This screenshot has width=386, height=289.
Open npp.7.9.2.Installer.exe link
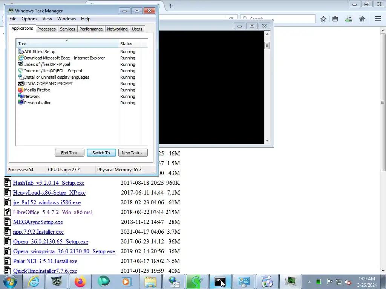[x=38, y=232]
